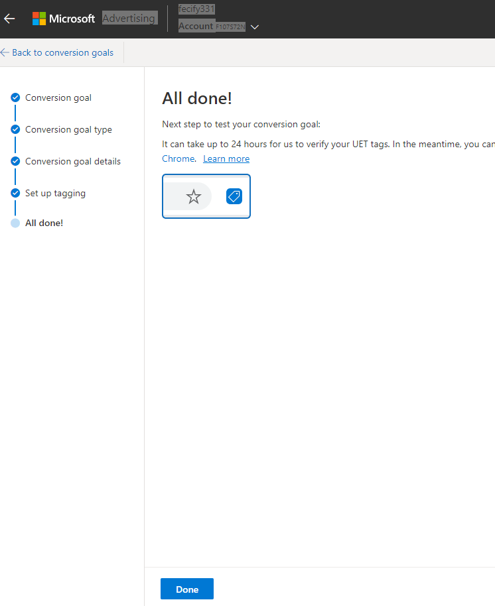Screen dimensions: 495x606
Task: Open the Advertising home label
Action: (129, 18)
